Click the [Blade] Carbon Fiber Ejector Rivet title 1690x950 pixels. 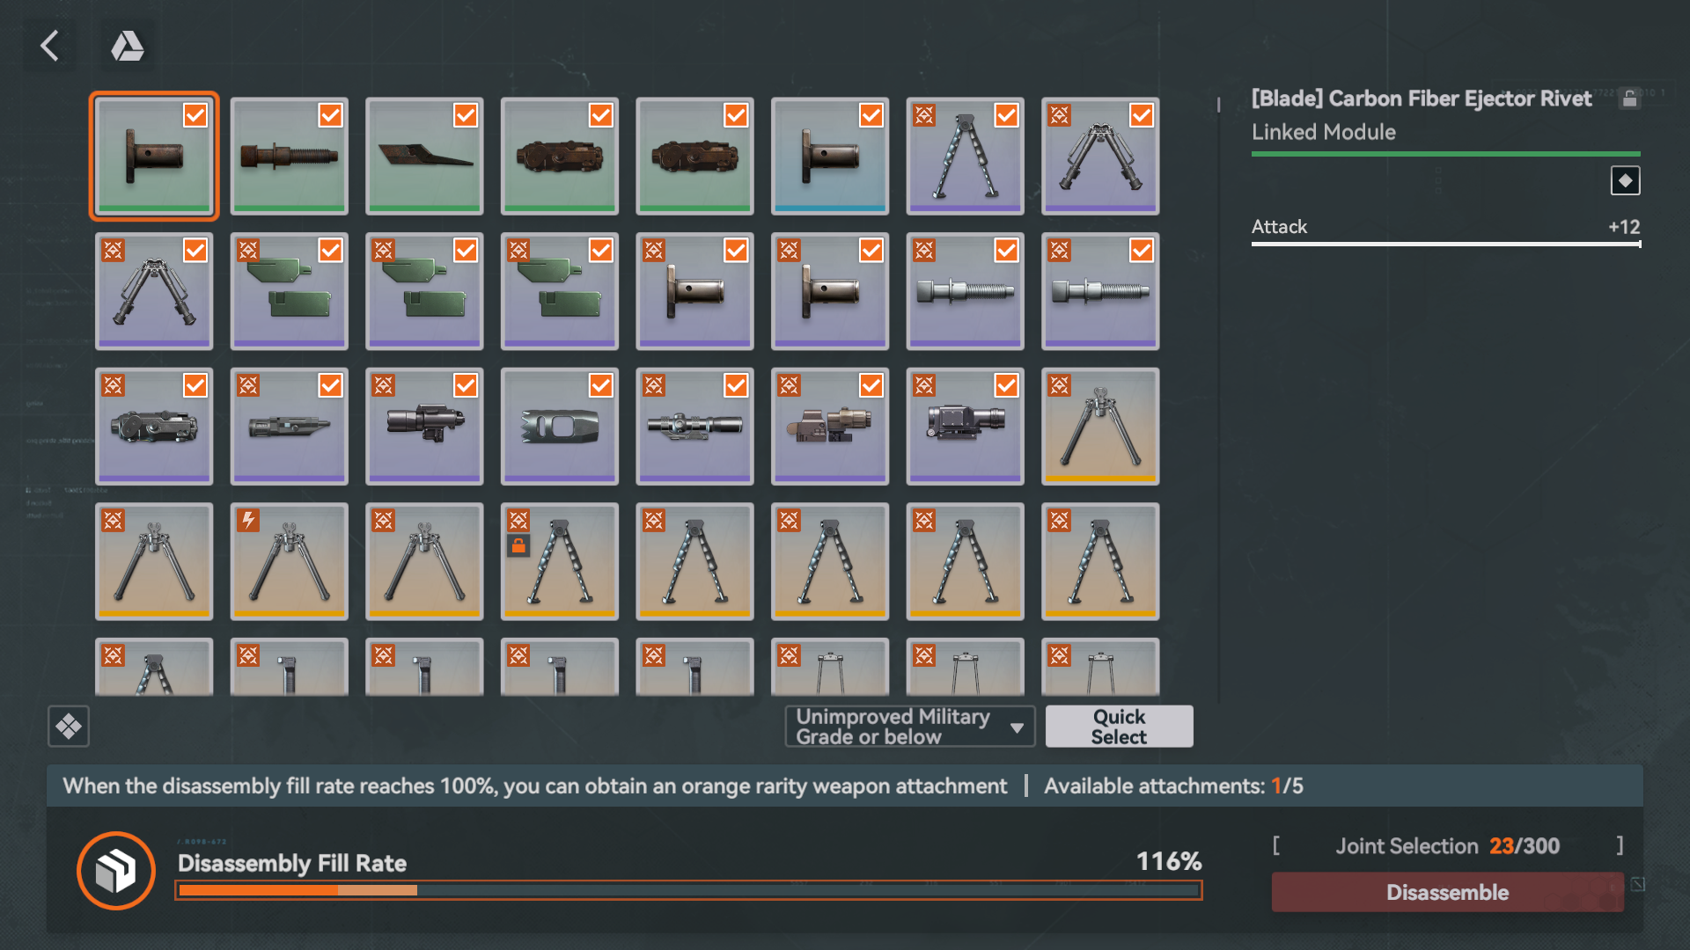tap(1422, 99)
